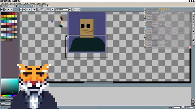This screenshot has width=195, height=109.
Task: Select the Rectangular Marquee tool
Action: tap(193, 13)
